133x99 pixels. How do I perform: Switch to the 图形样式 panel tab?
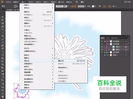click(x=114, y=38)
